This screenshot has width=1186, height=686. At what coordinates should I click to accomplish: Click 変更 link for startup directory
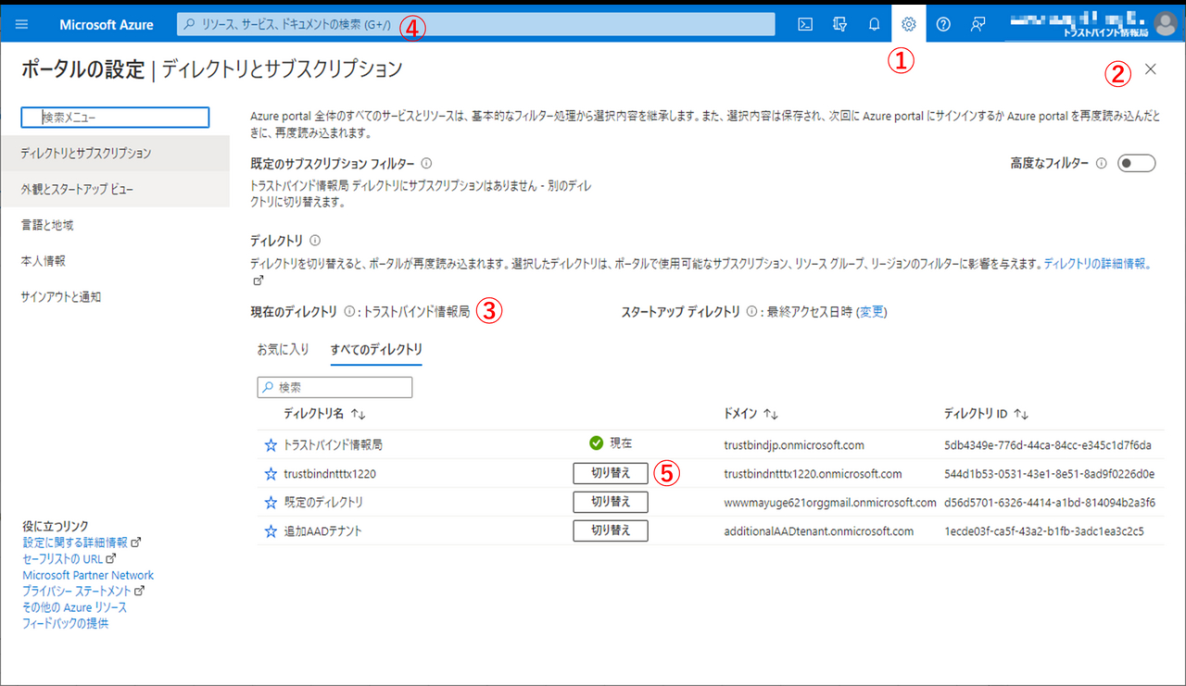[x=872, y=312]
